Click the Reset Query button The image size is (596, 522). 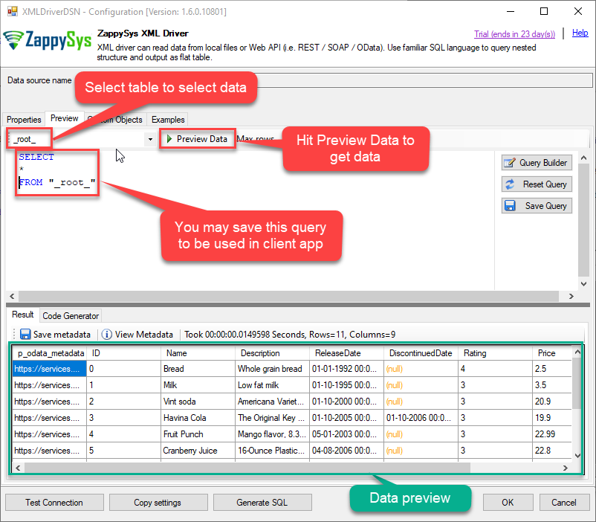pos(537,184)
